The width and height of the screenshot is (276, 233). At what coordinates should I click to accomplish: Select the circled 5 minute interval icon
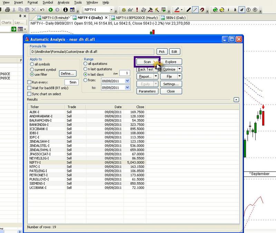click(x=248, y=10)
